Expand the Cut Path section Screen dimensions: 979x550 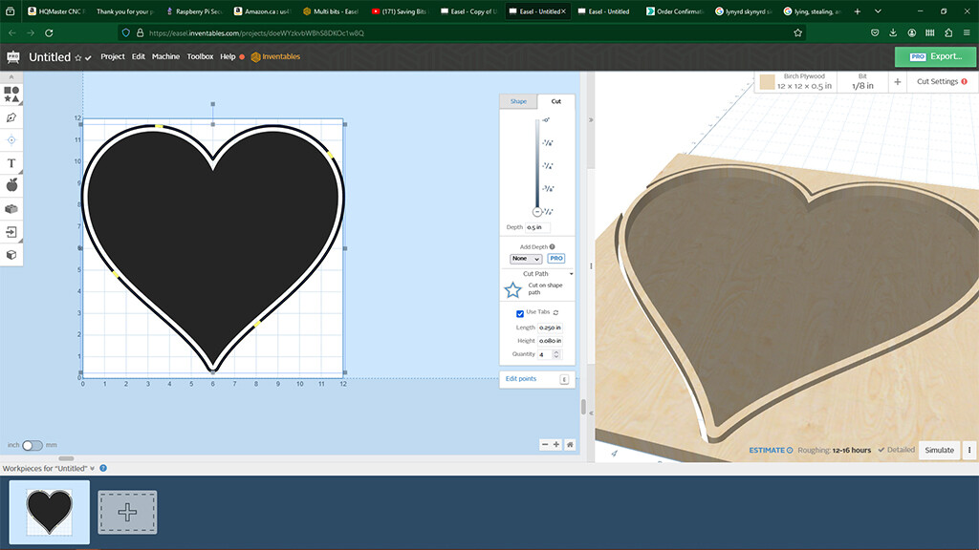pos(571,274)
